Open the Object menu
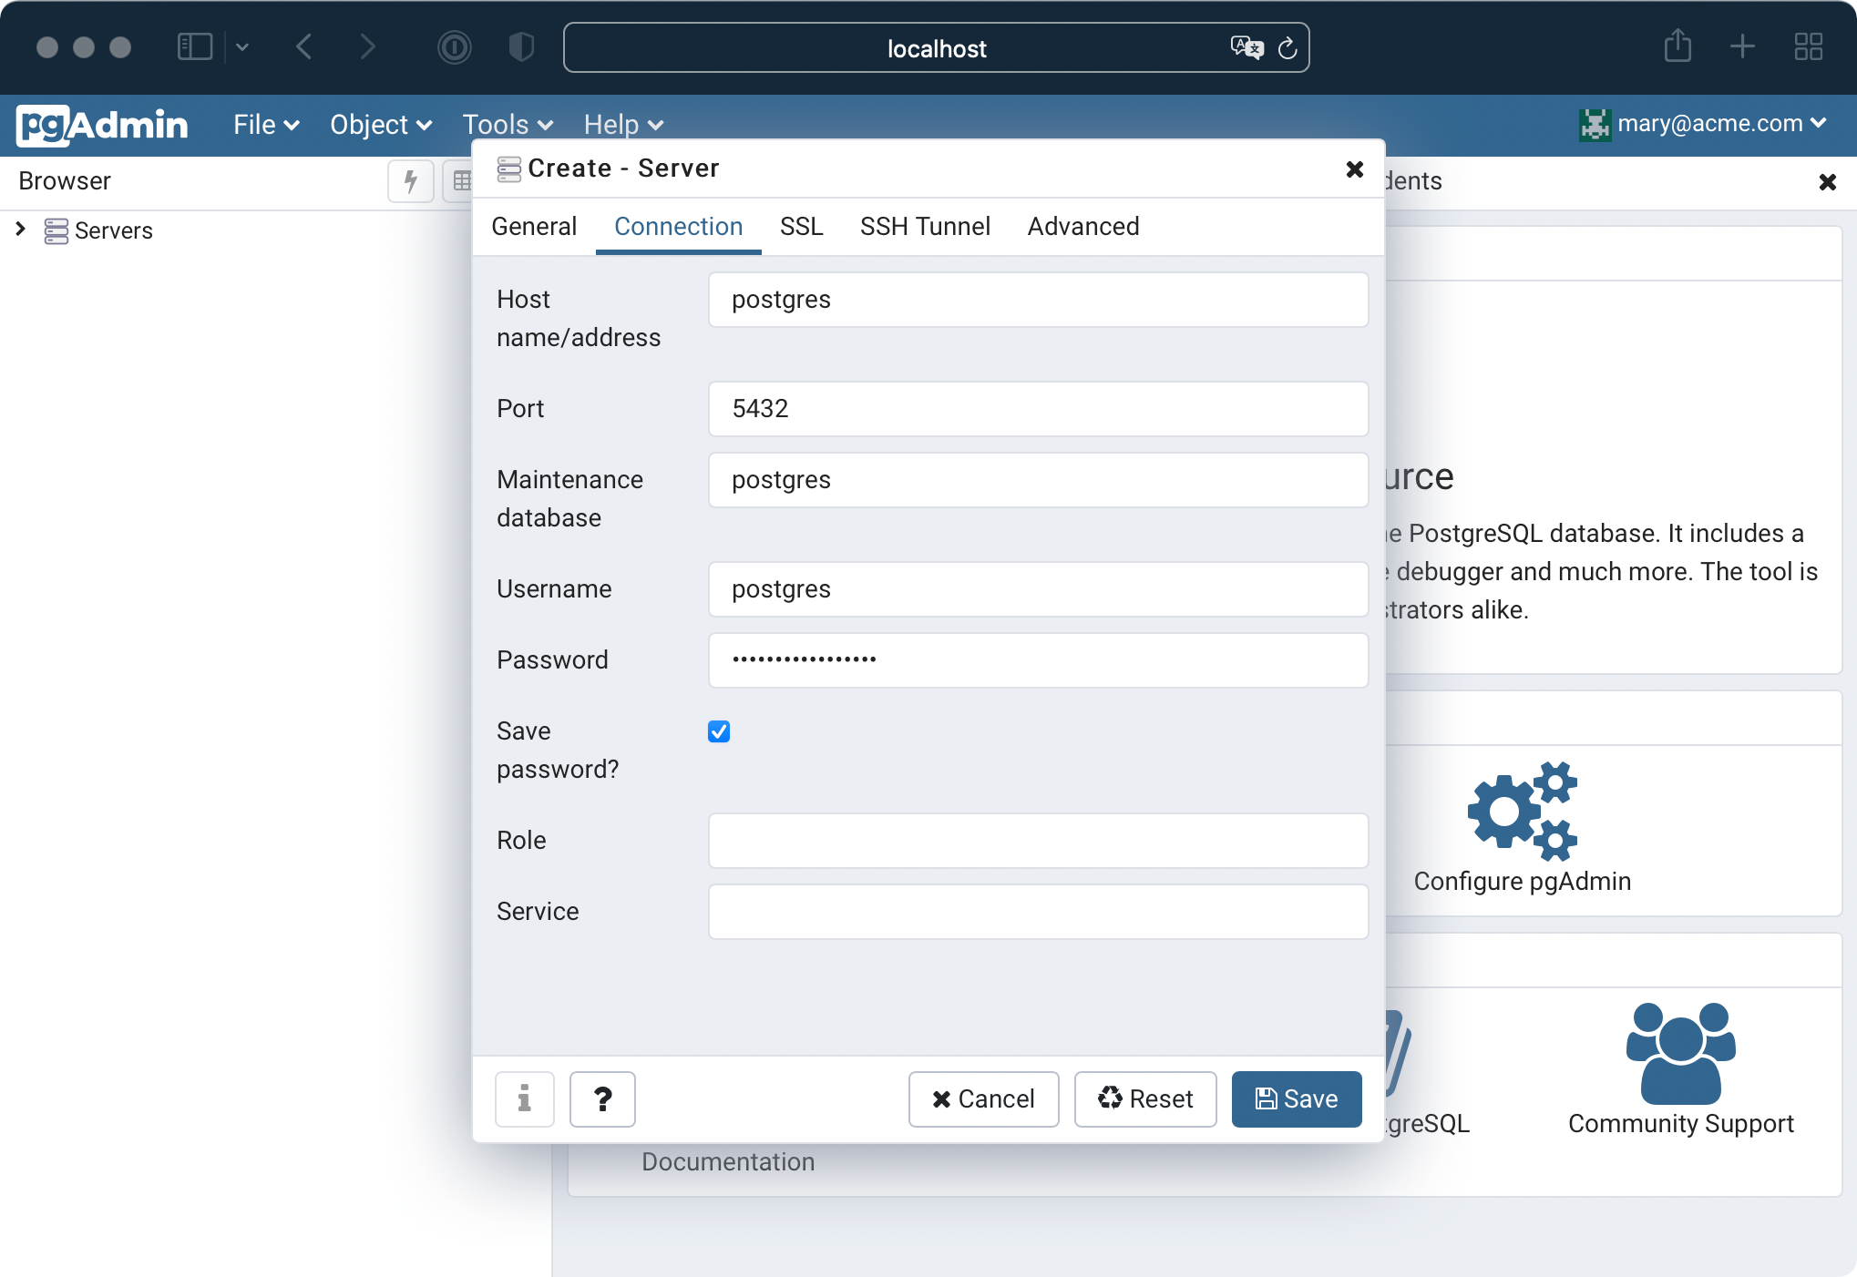Viewport: 1857px width, 1277px height. tap(381, 125)
